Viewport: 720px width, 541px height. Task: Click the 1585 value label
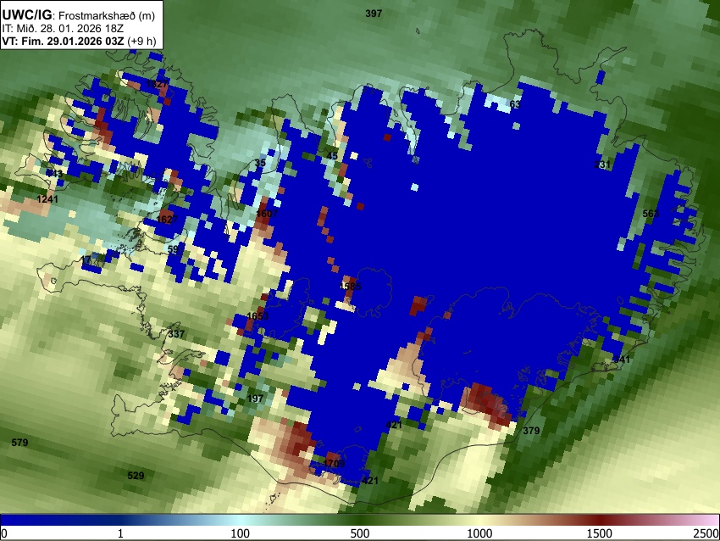click(351, 287)
